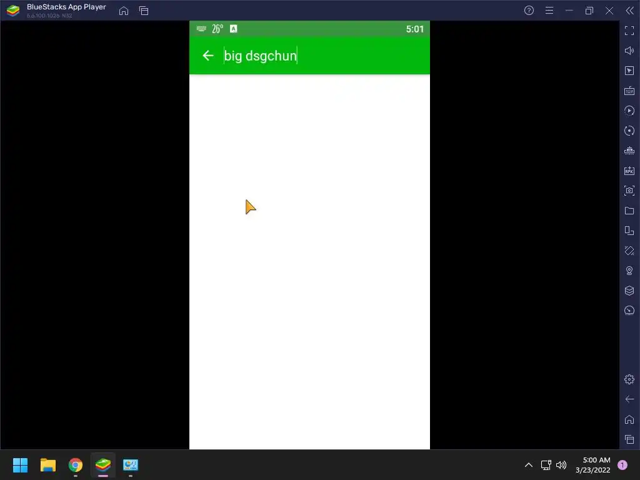Open the media folder
Viewport: 640px width, 480px height.
pyautogui.click(x=629, y=211)
